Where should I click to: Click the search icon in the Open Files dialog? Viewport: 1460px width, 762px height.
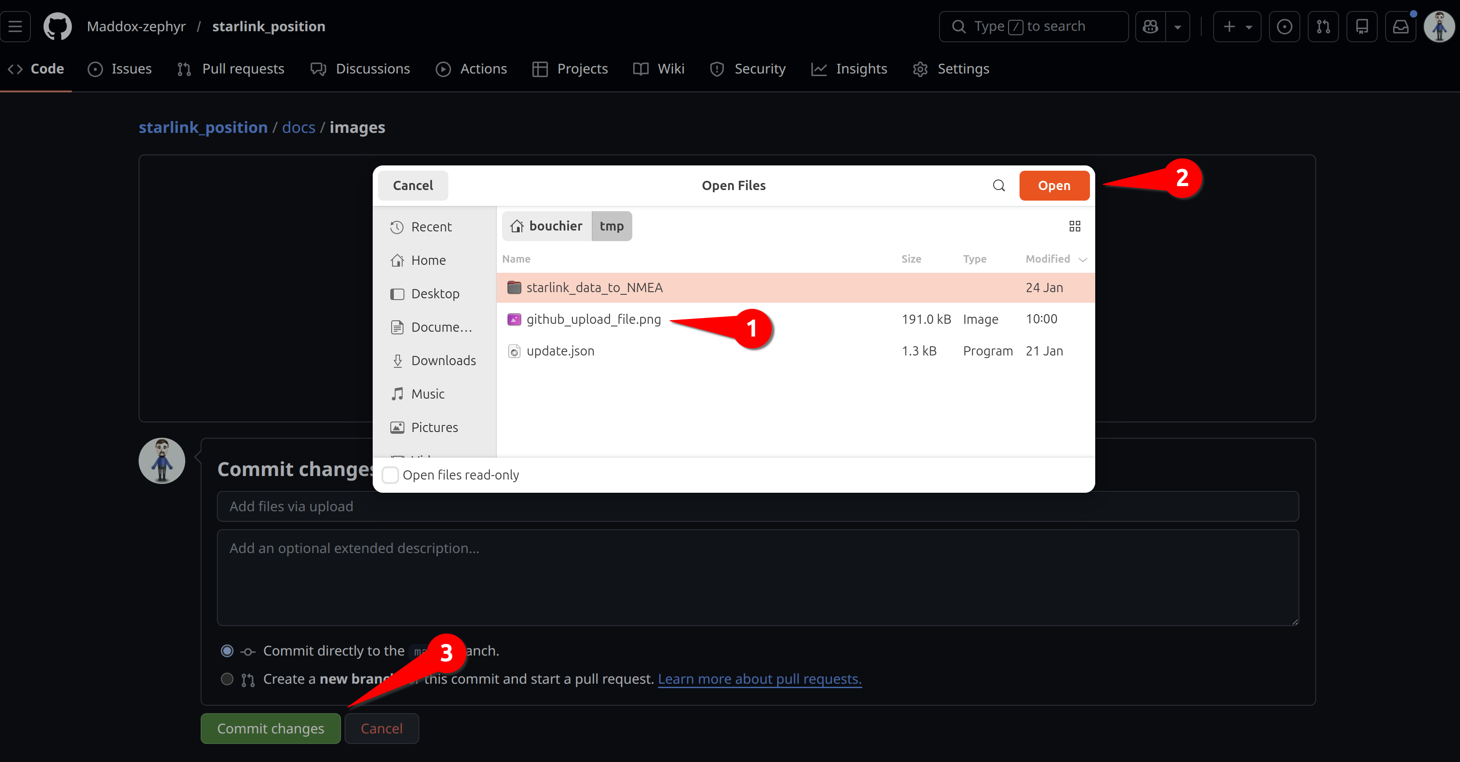click(x=999, y=185)
